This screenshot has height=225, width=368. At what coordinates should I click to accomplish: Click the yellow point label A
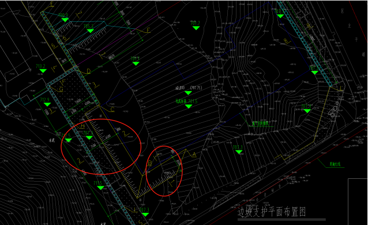[x=194, y=155]
